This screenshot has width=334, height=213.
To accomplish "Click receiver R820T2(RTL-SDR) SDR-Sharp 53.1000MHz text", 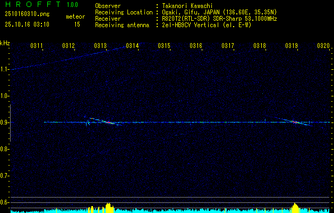I will click(219, 19).
